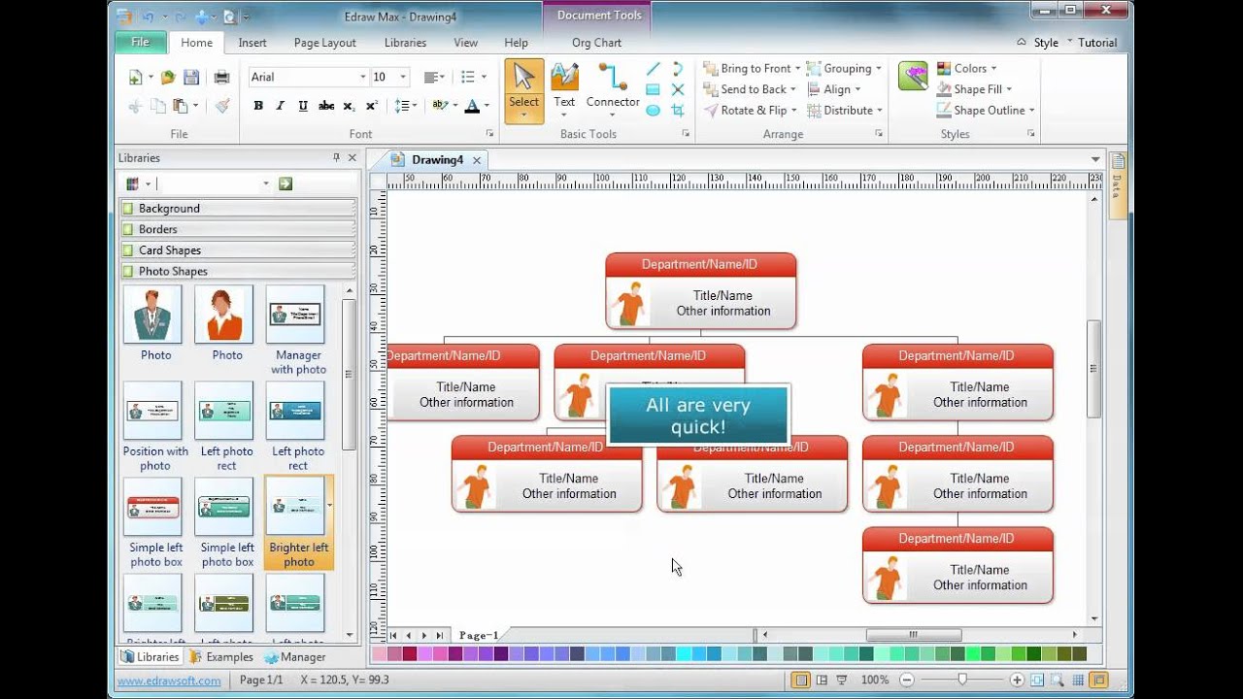Switch to the Libraries ribbon tab

pyautogui.click(x=405, y=43)
